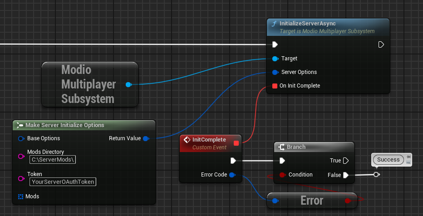Click the Branch node header icon
This screenshot has height=216, width=423.
click(281, 147)
